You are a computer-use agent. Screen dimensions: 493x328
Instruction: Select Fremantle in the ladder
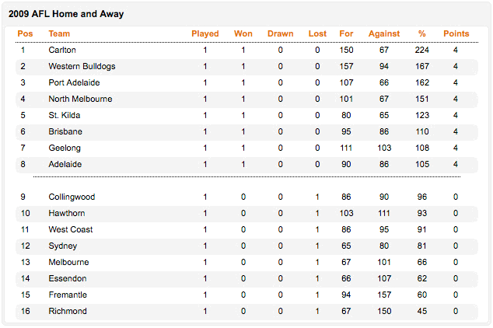click(x=68, y=295)
